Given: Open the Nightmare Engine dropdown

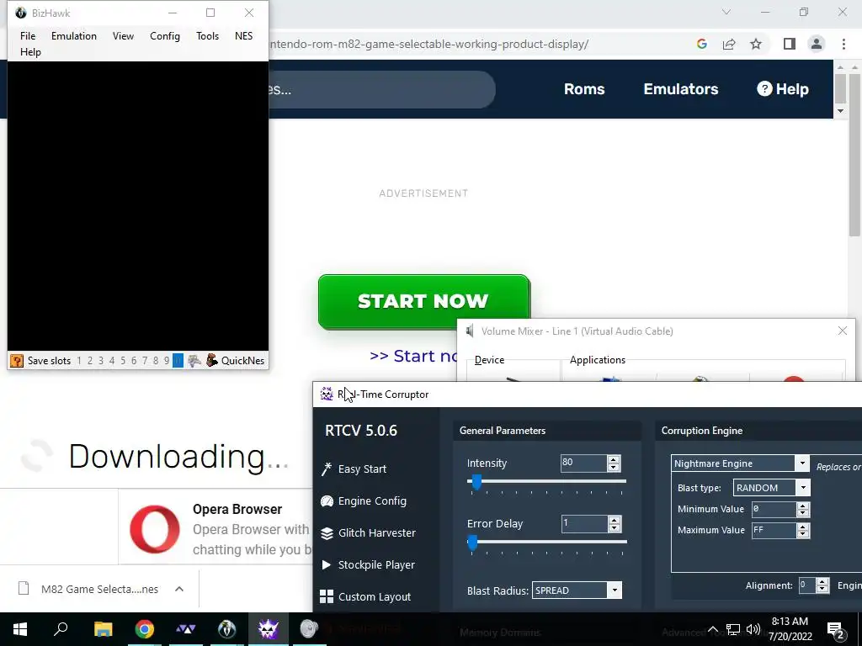Looking at the screenshot, I should 802,463.
